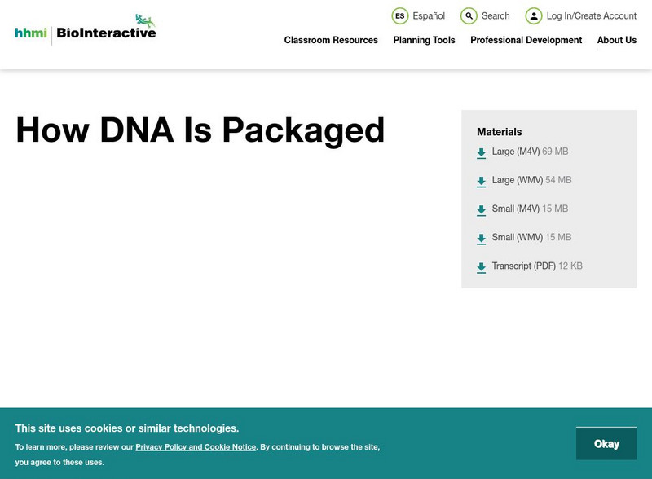Click the hhmi logo text
652x479 pixels.
click(x=30, y=30)
